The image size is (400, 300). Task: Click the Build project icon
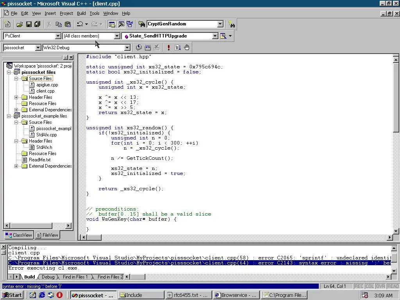click(148, 47)
